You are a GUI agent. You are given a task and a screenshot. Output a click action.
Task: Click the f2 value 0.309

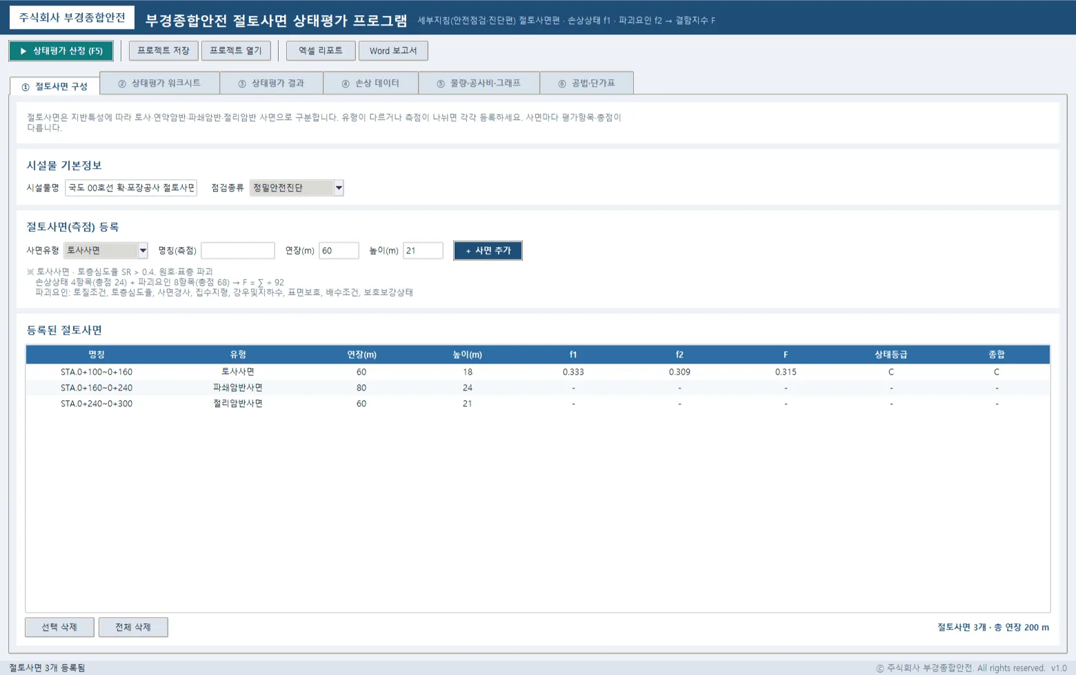tap(679, 372)
